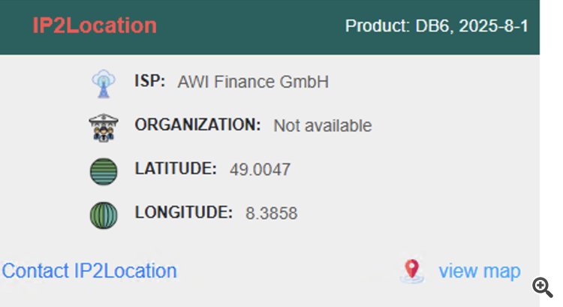The height and width of the screenshot is (307, 563).
Task: Click the latitude value 49.0047
Action: (x=260, y=170)
